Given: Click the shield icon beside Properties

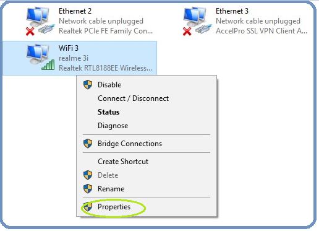Looking at the screenshot, I should (88, 207).
